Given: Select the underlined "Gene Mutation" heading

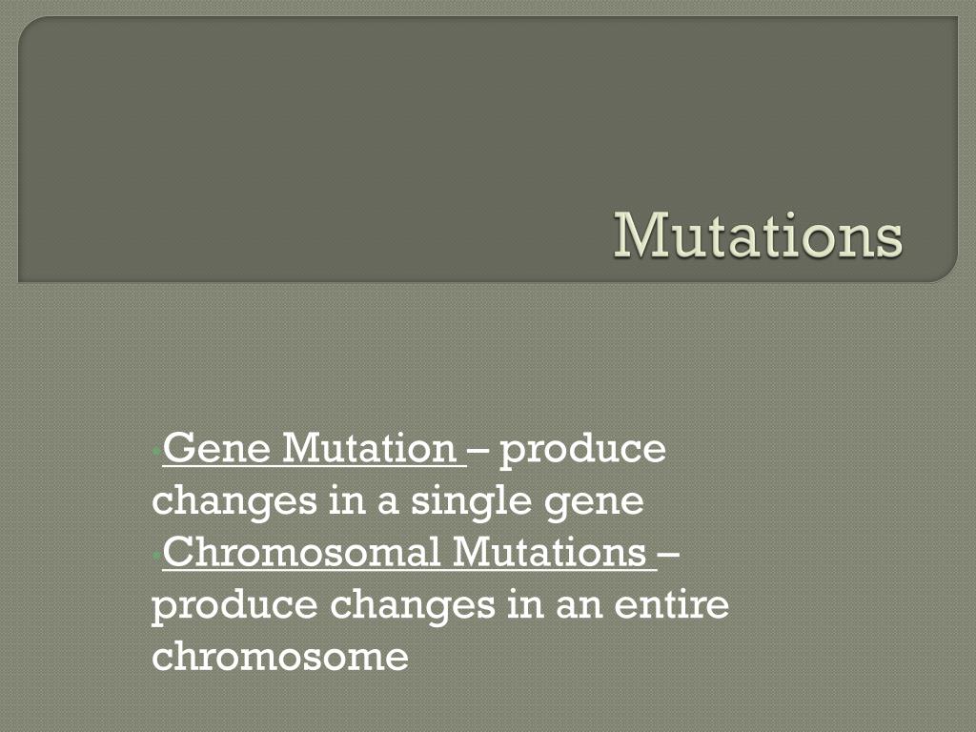Looking at the screenshot, I should pyautogui.click(x=310, y=448).
